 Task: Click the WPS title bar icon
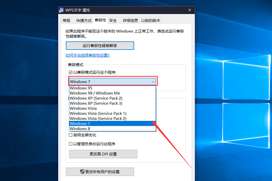coord(61,10)
